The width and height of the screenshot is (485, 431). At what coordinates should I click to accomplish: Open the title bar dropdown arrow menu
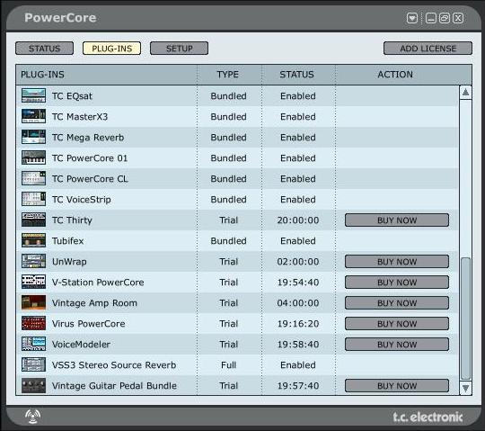(x=412, y=18)
